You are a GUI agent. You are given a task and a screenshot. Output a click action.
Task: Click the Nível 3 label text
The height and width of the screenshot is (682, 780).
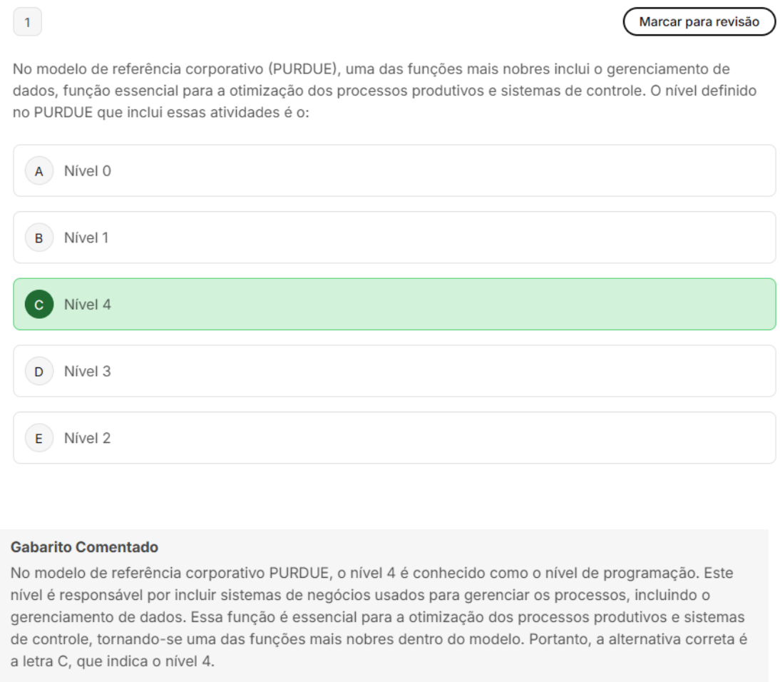[88, 371]
